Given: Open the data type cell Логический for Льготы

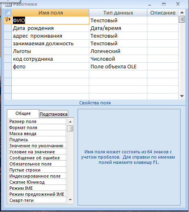Looking at the screenshot, I should pyautogui.click(x=118, y=51).
